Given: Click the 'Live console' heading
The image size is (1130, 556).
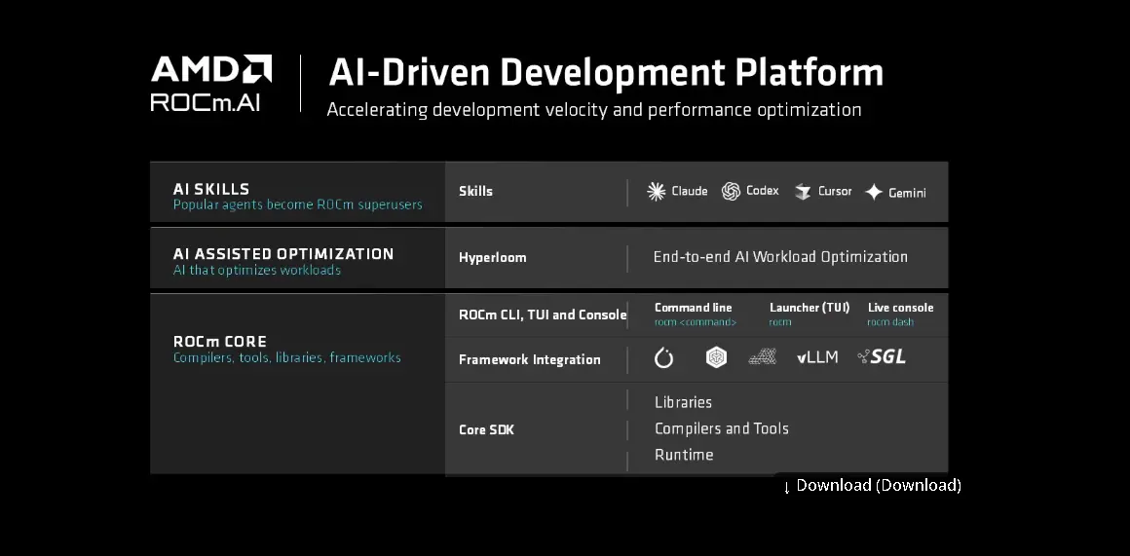Looking at the screenshot, I should (x=900, y=308).
